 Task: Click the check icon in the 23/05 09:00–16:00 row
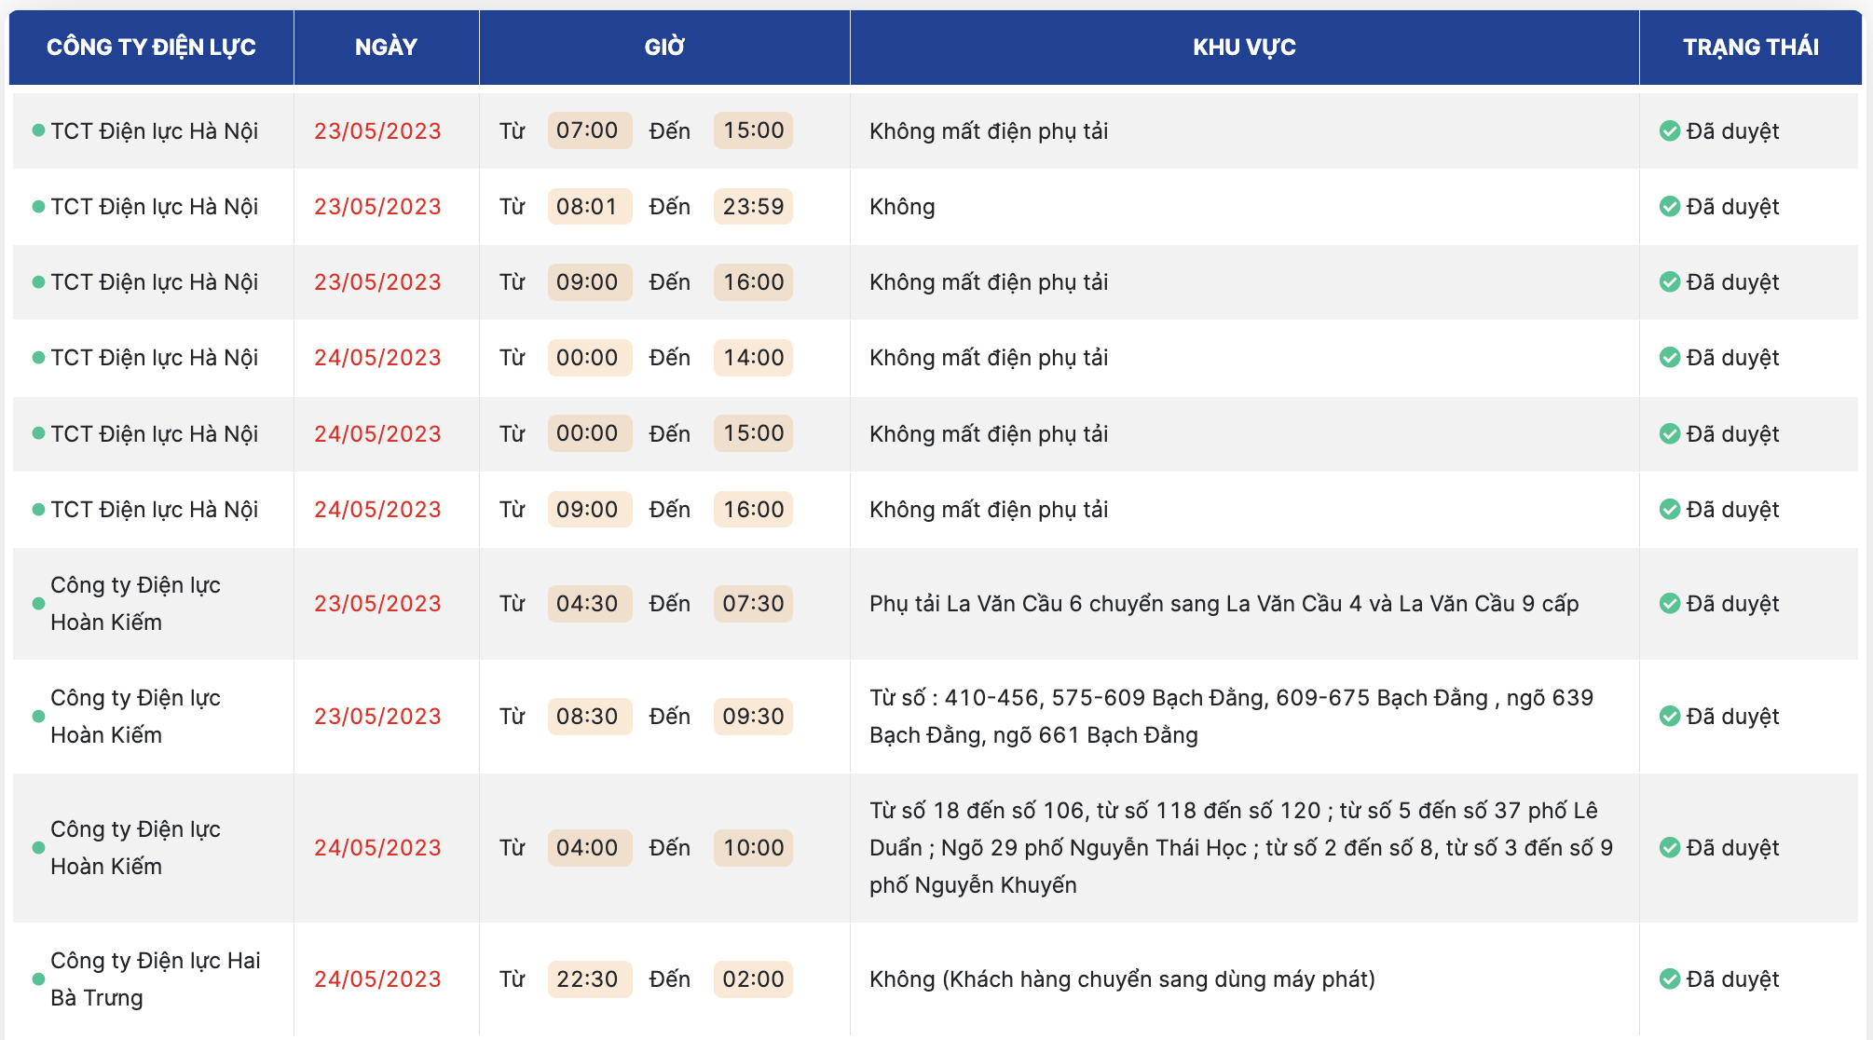coord(1669,281)
